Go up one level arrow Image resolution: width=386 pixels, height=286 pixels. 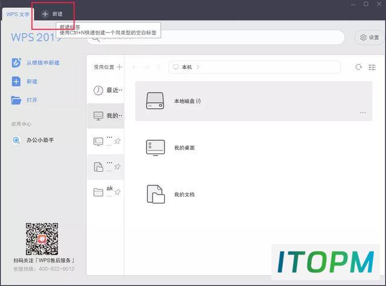pos(159,67)
